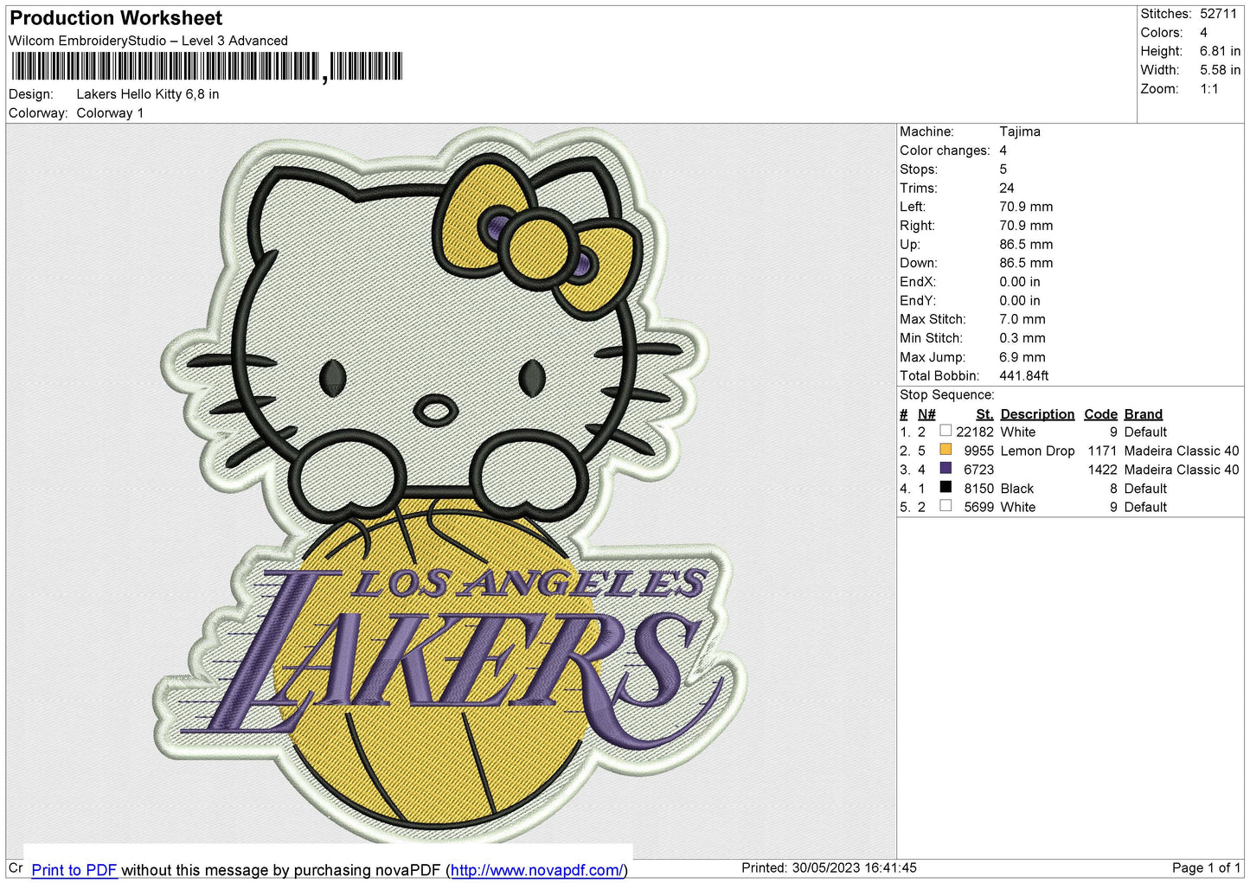The width and height of the screenshot is (1250, 883).
Task: Select the Min Stitch value 0.3 mm
Action: click(1022, 338)
